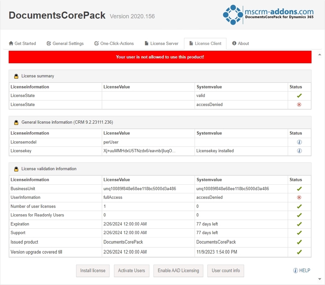The image size is (325, 285).
Task: Click check in Number of user licenses row
Action: [299, 206]
